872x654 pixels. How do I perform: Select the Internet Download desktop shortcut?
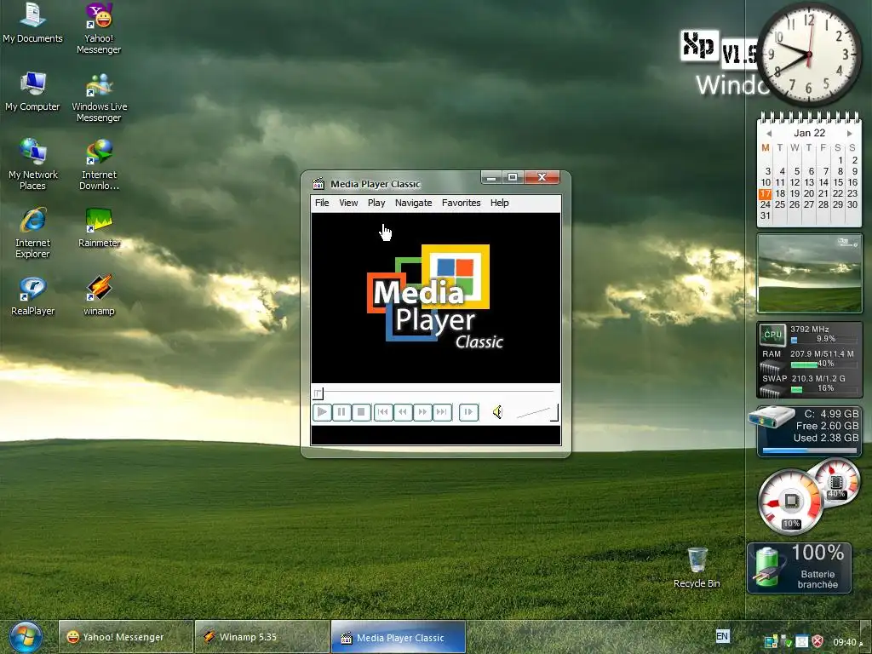tap(99, 164)
